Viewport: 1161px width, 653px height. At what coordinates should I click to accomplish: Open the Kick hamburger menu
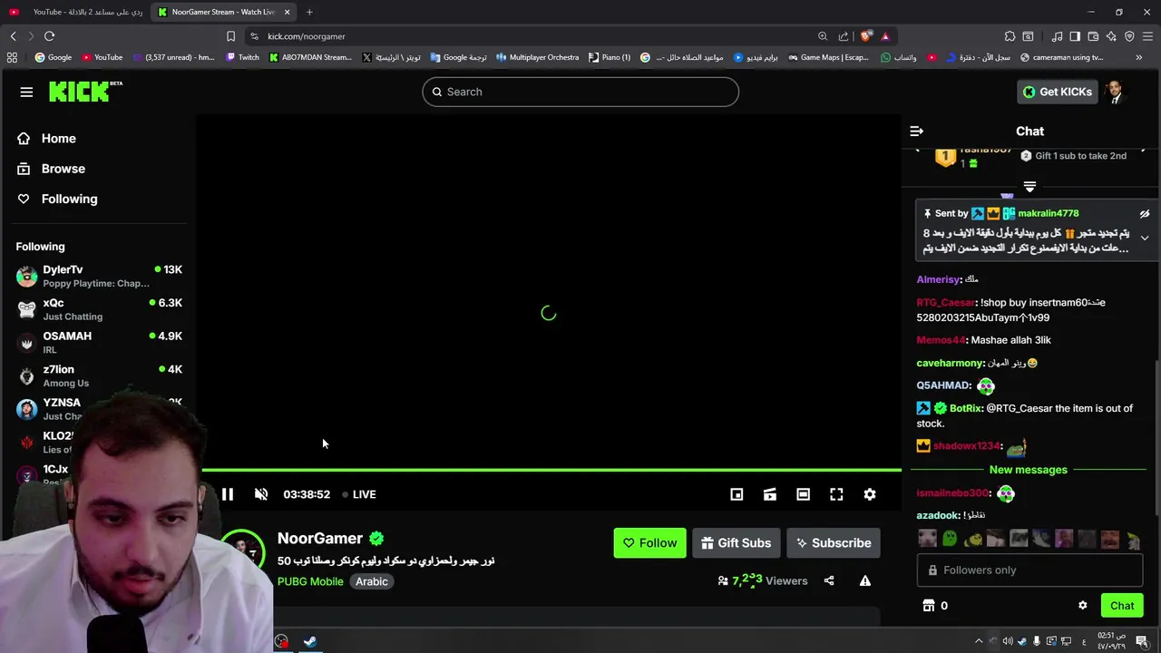(x=26, y=92)
